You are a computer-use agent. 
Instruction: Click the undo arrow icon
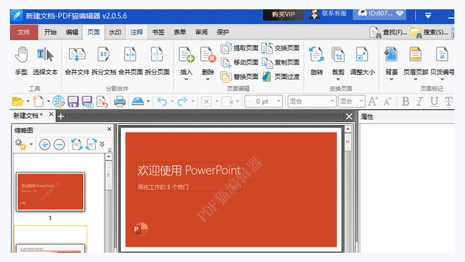(162, 101)
